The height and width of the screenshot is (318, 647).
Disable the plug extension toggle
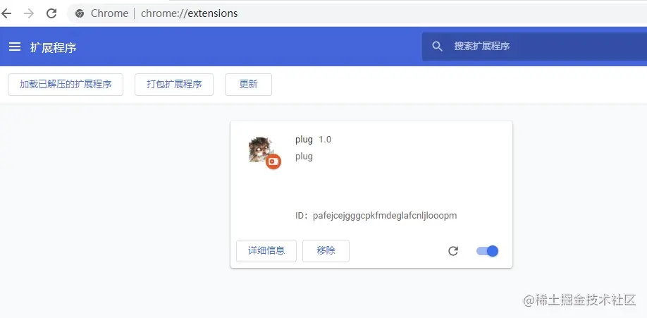coord(487,251)
